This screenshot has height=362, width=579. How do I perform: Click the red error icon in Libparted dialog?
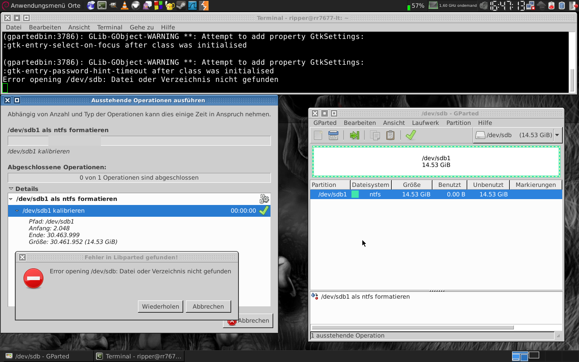[33, 278]
